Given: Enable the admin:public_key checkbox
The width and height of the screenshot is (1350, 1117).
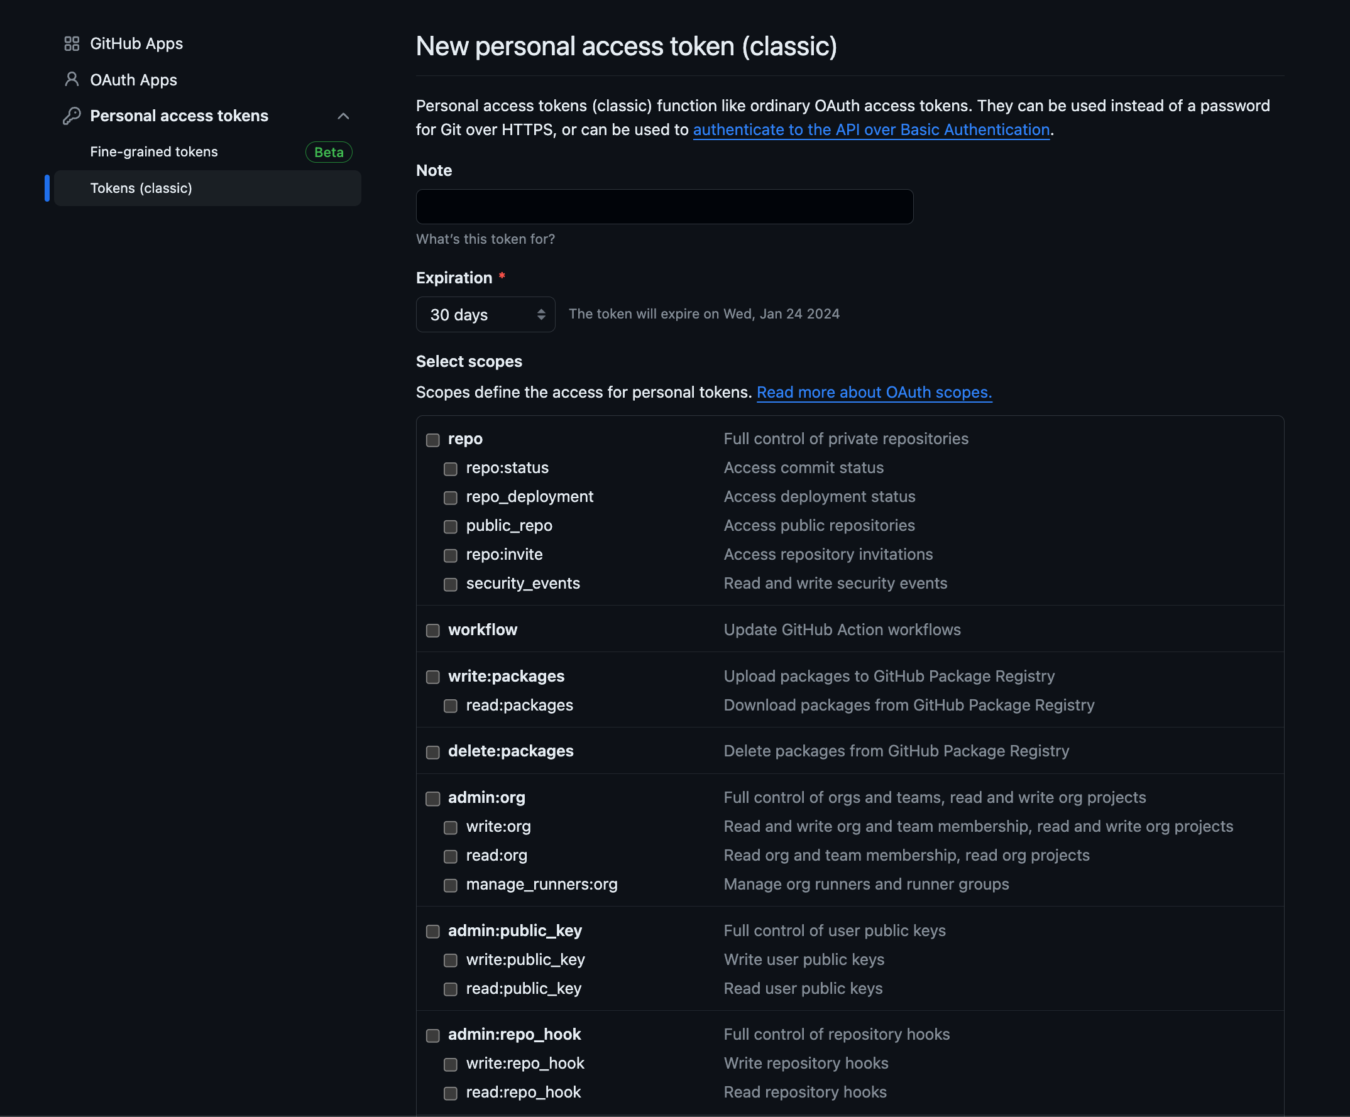Looking at the screenshot, I should click(432, 931).
